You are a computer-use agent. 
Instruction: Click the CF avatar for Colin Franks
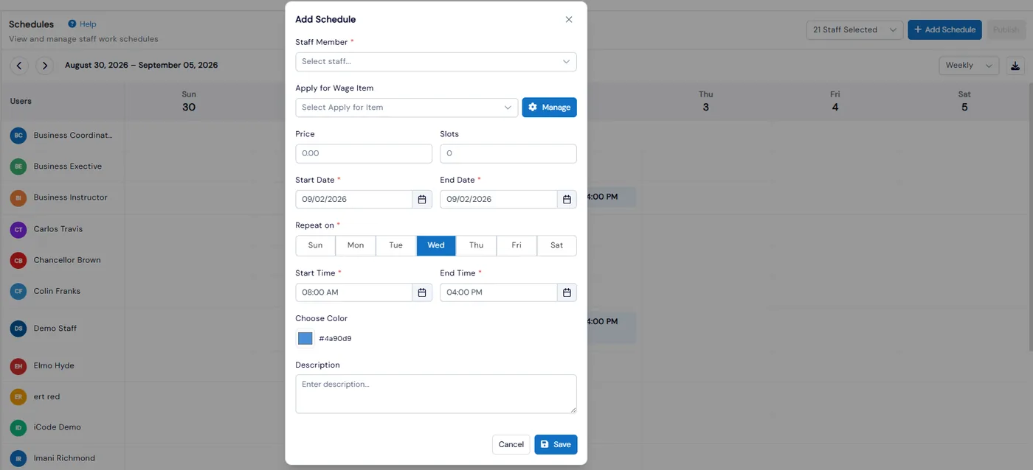click(18, 291)
